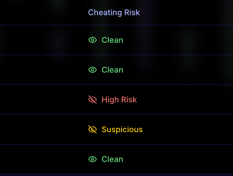Toggle the eye-off icon beside High Risk
Screen dimensions: 233x176
(x=93, y=100)
